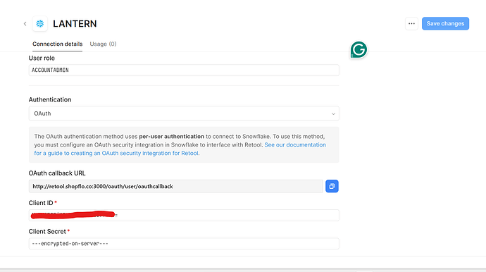This screenshot has width=486, height=272.
Task: Open the three-dot more options menu
Action: [411, 23]
